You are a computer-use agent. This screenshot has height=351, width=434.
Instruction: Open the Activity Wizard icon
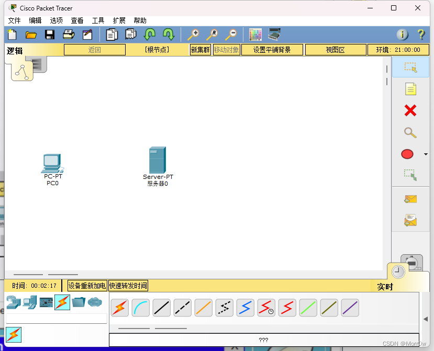(87, 35)
